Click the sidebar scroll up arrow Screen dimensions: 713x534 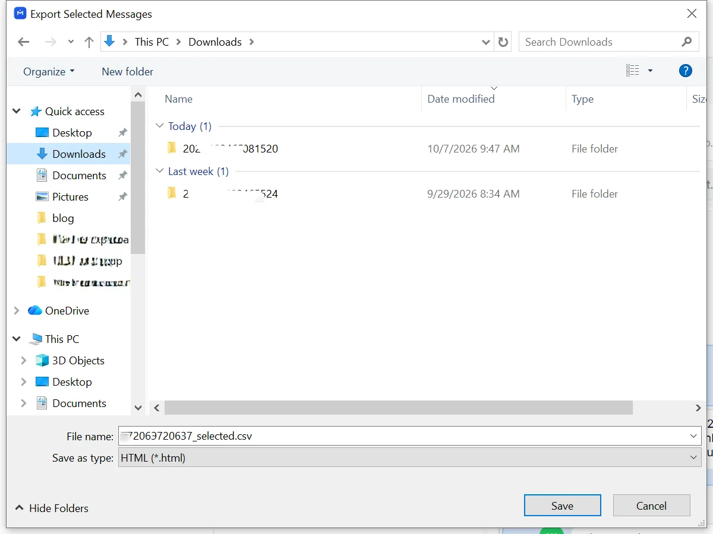[x=138, y=94]
